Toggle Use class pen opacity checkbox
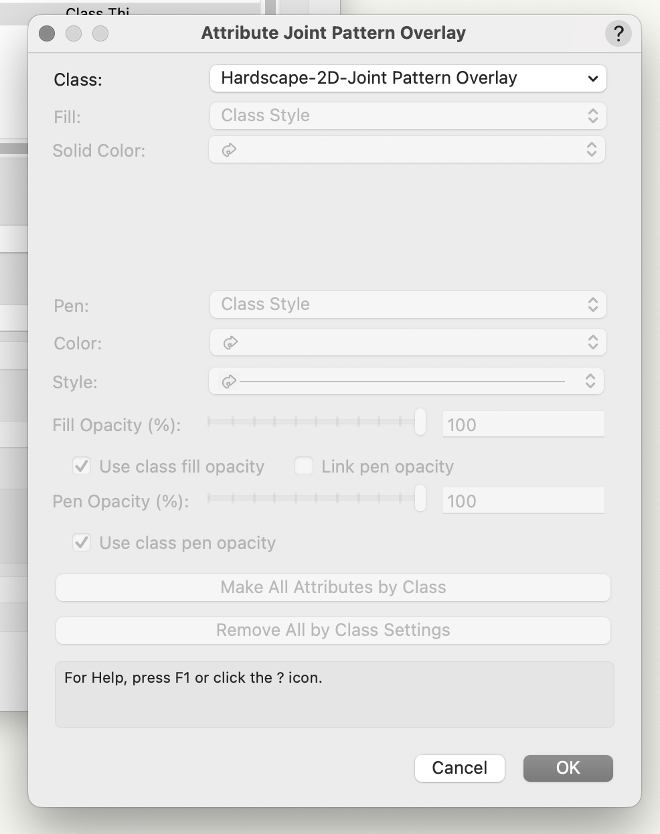660x834 pixels. (82, 542)
